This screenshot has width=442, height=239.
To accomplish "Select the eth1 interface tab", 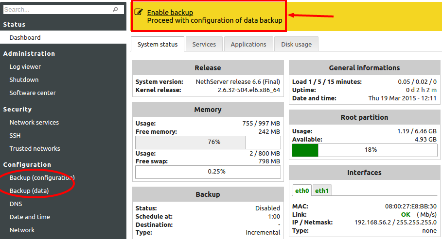I will pyautogui.click(x=321, y=191).
